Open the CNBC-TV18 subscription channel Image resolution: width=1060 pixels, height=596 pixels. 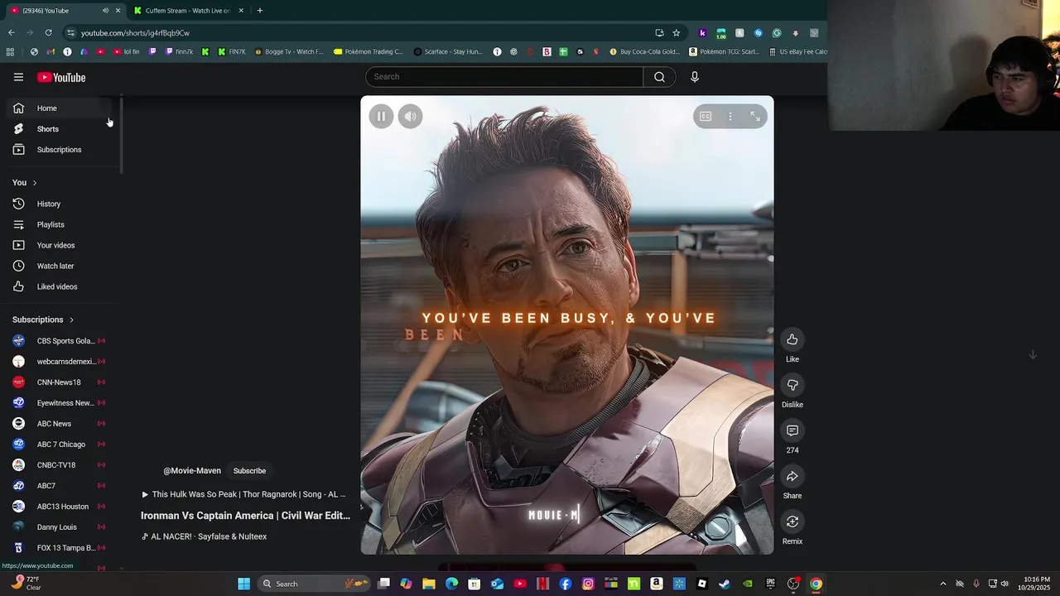click(60, 465)
